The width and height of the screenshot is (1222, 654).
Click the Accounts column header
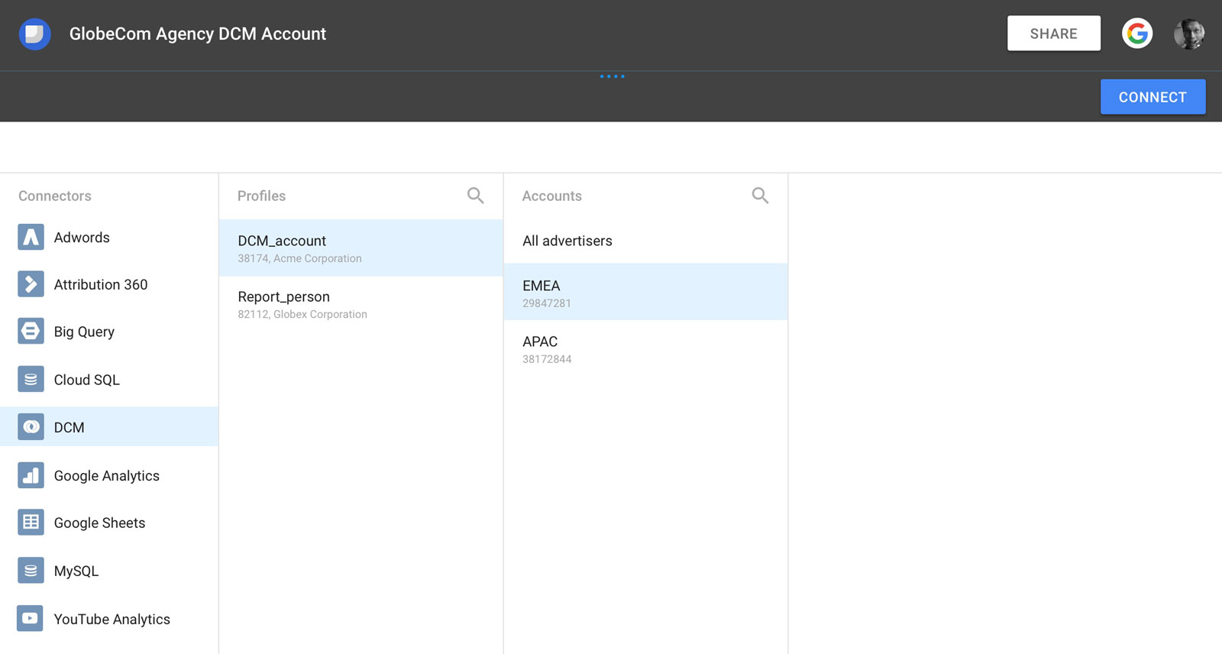click(x=551, y=196)
